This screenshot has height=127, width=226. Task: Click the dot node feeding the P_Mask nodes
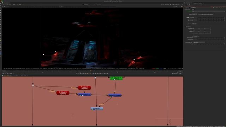tap(33, 86)
